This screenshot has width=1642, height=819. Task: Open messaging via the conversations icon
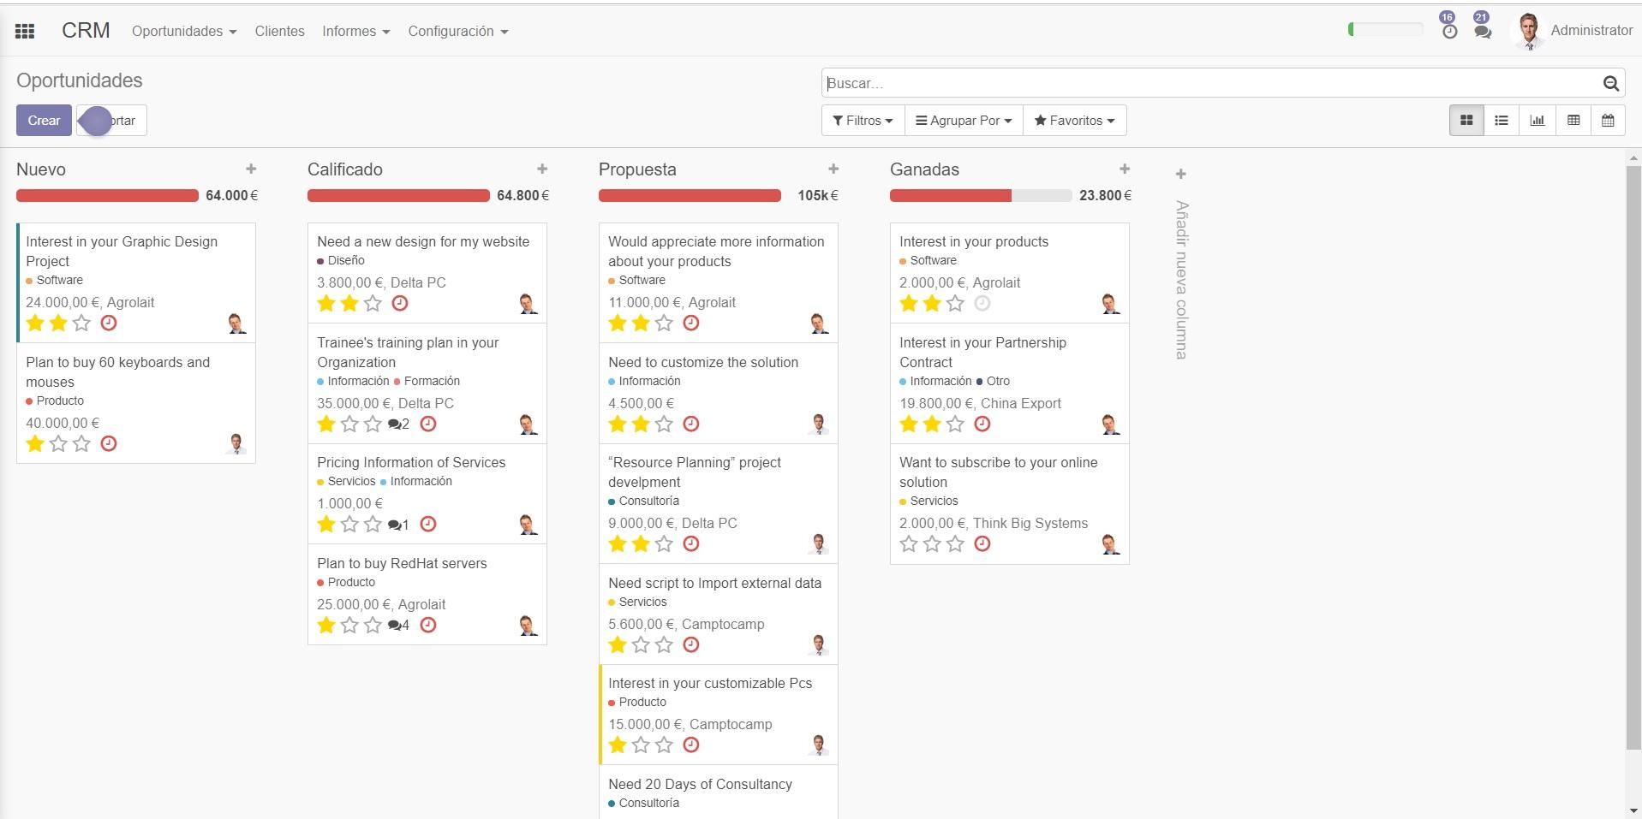1483,33
